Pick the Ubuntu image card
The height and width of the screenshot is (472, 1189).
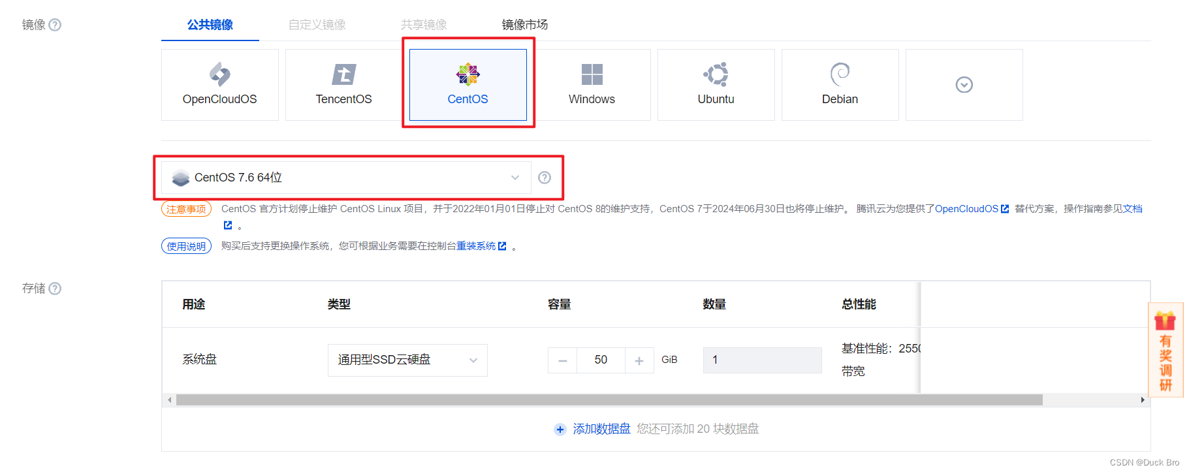[x=716, y=85]
